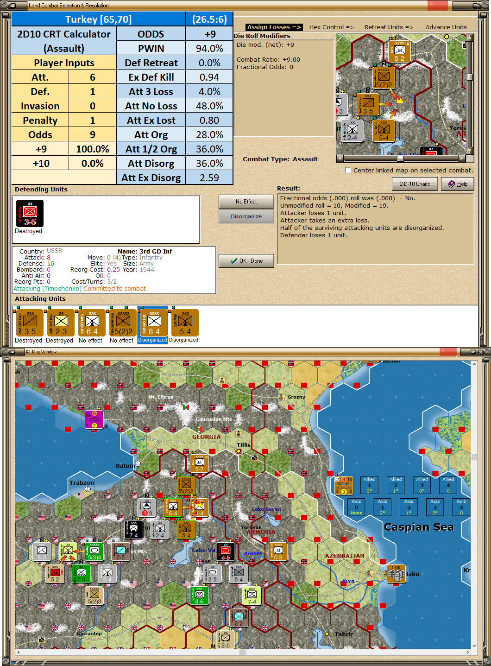
Task: Apply No Effect to selected unit
Action: [x=246, y=202]
